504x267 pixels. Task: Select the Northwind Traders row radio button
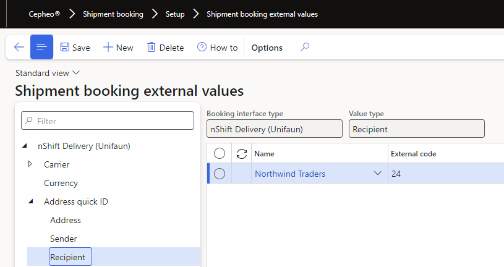pyautogui.click(x=219, y=174)
